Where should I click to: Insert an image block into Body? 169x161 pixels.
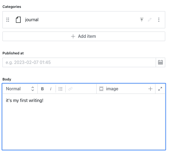click(x=109, y=89)
